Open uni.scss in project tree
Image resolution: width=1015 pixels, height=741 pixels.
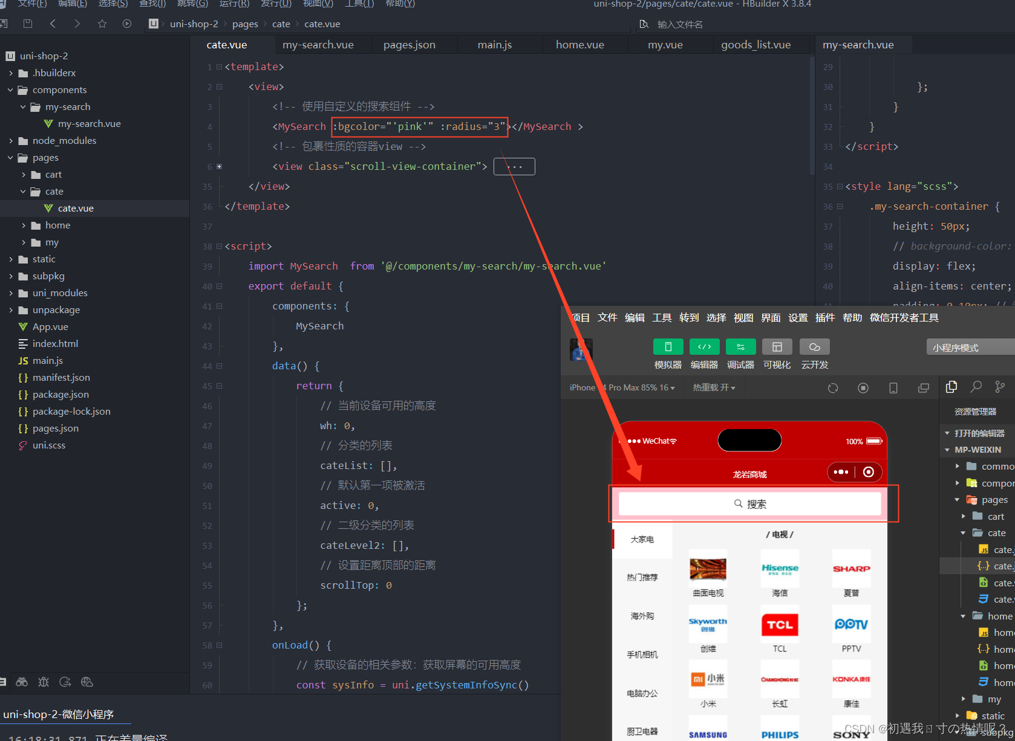pyautogui.click(x=49, y=445)
